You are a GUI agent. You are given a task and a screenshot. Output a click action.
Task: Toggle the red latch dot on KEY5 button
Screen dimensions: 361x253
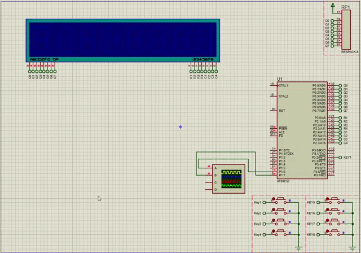coord(327,199)
